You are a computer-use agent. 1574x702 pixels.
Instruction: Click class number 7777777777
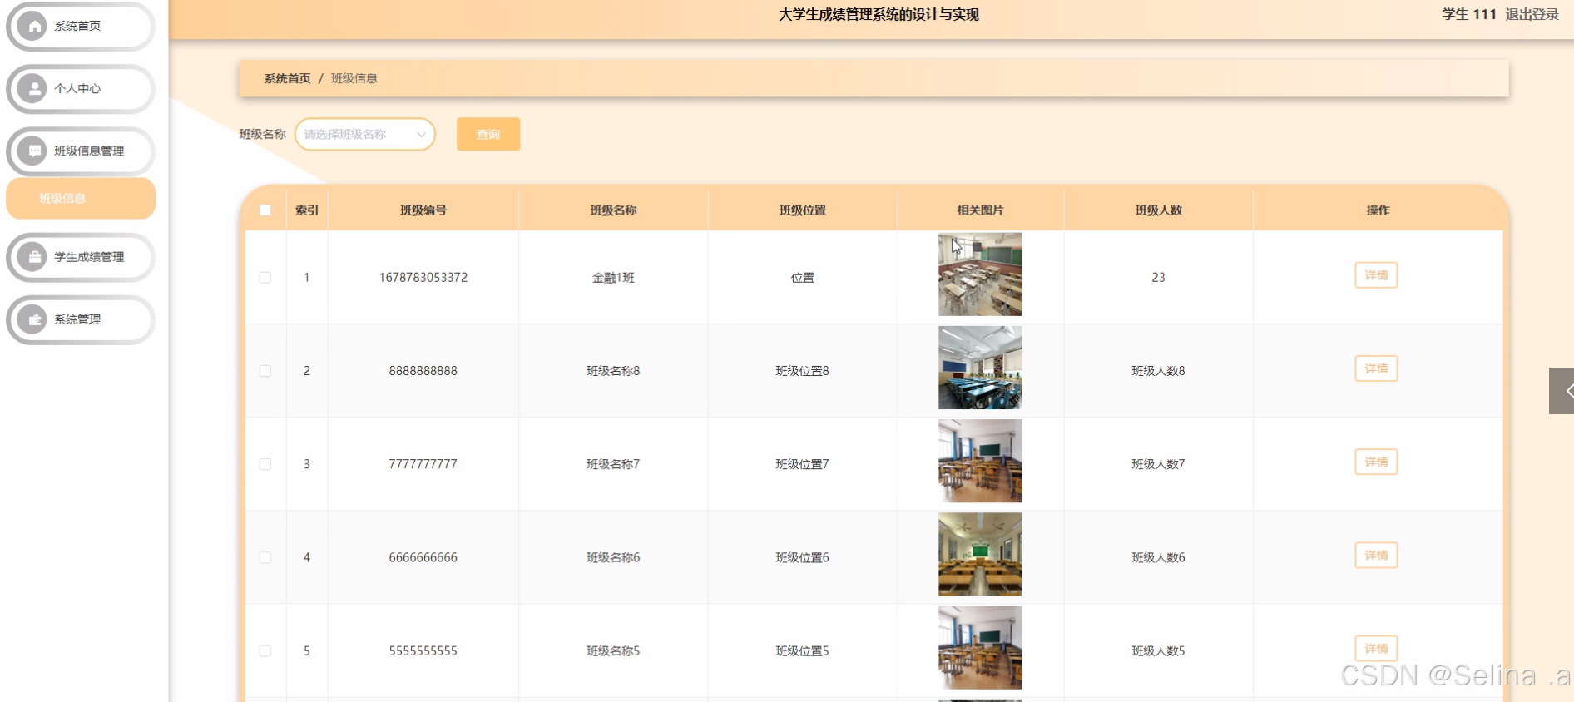(x=423, y=464)
